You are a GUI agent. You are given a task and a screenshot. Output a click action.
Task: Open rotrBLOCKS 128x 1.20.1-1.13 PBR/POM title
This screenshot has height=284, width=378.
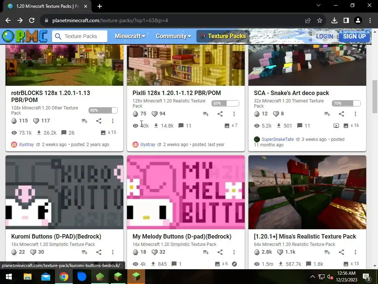[51, 97]
